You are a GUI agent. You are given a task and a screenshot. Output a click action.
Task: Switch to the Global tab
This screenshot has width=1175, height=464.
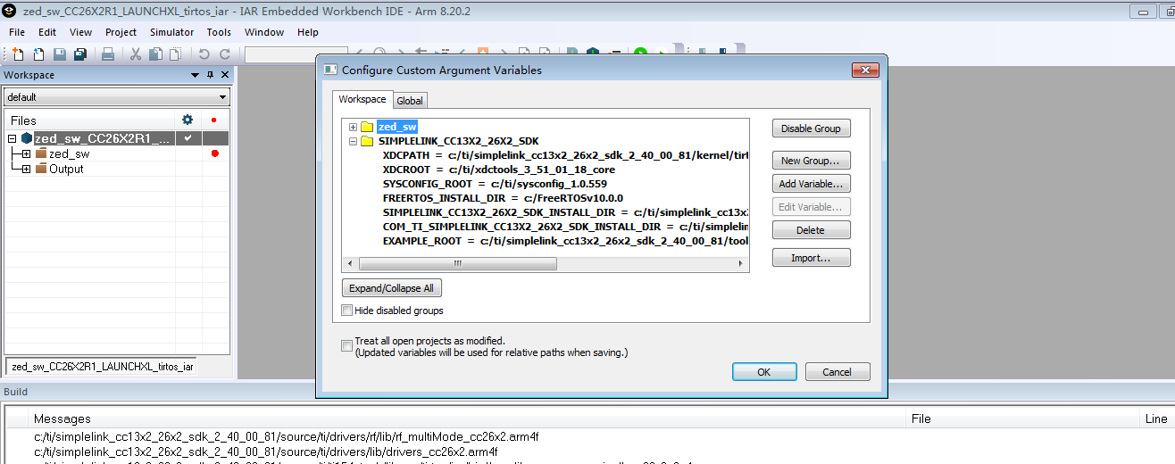click(410, 101)
